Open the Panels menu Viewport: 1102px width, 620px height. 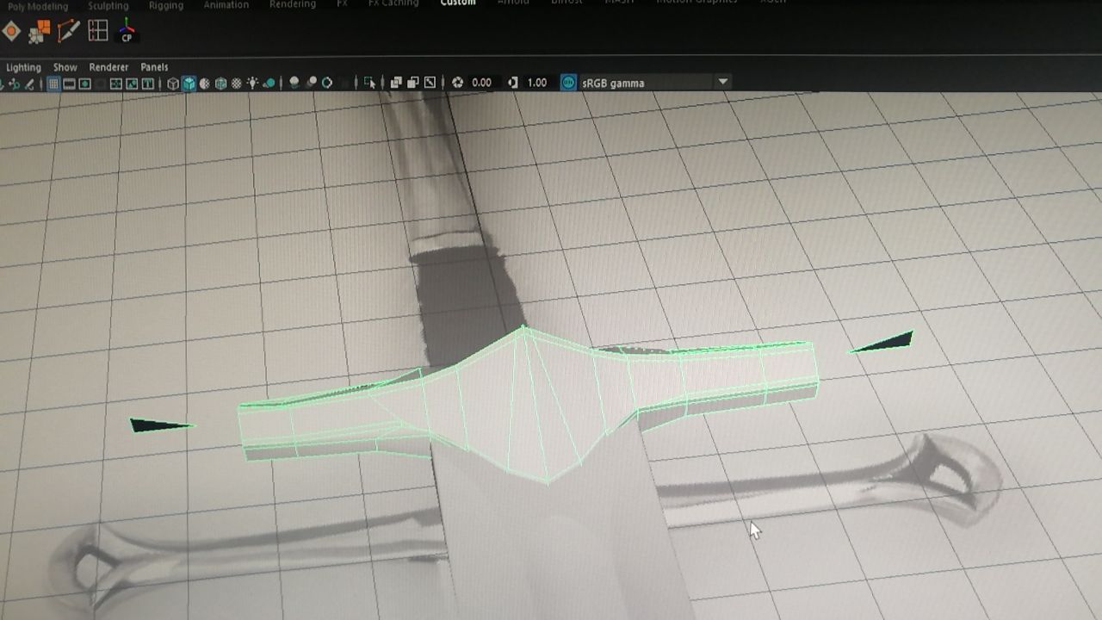154,67
